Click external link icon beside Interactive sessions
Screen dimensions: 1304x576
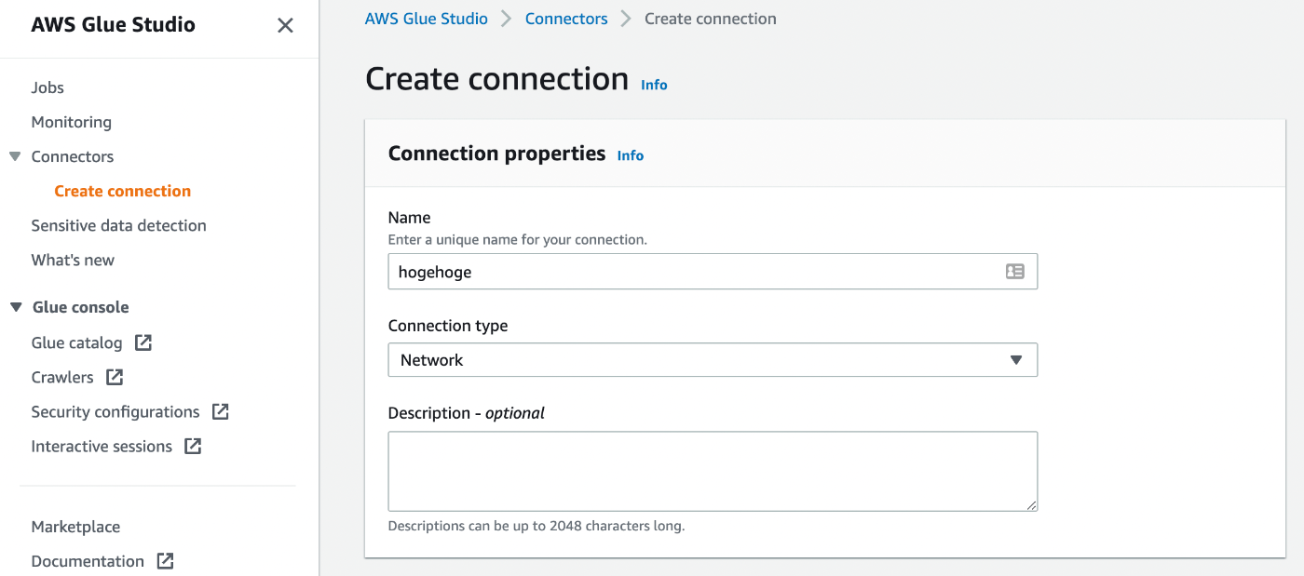pos(193,446)
